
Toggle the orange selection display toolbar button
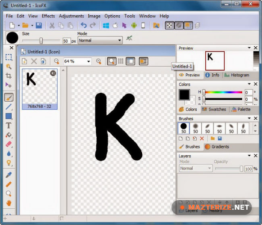coord(188,25)
